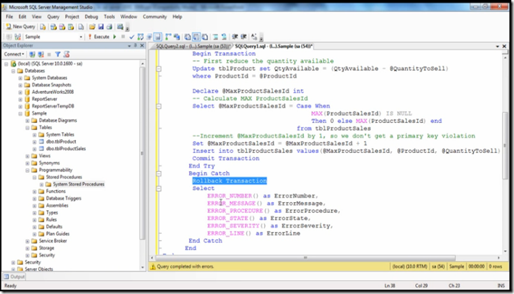514x294 pixels.
Task: Uncomment the selected lines
Action: [224, 37]
